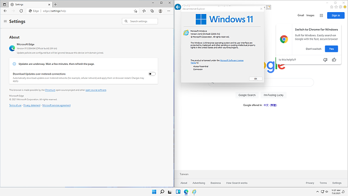Open the Chromium link
The height and width of the screenshot is (196, 348).
[50, 90]
